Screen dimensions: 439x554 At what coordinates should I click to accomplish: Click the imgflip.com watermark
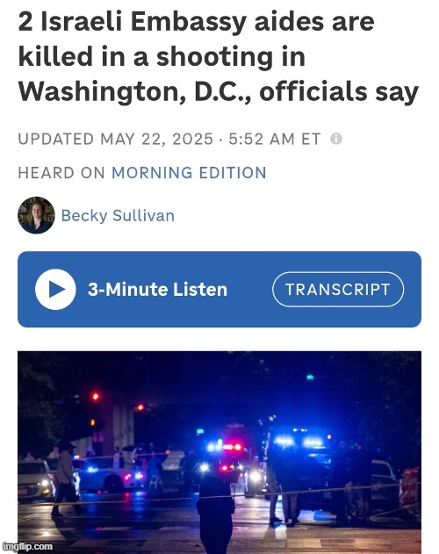point(27,546)
